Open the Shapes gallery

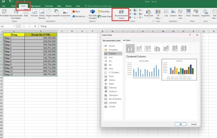49,13
